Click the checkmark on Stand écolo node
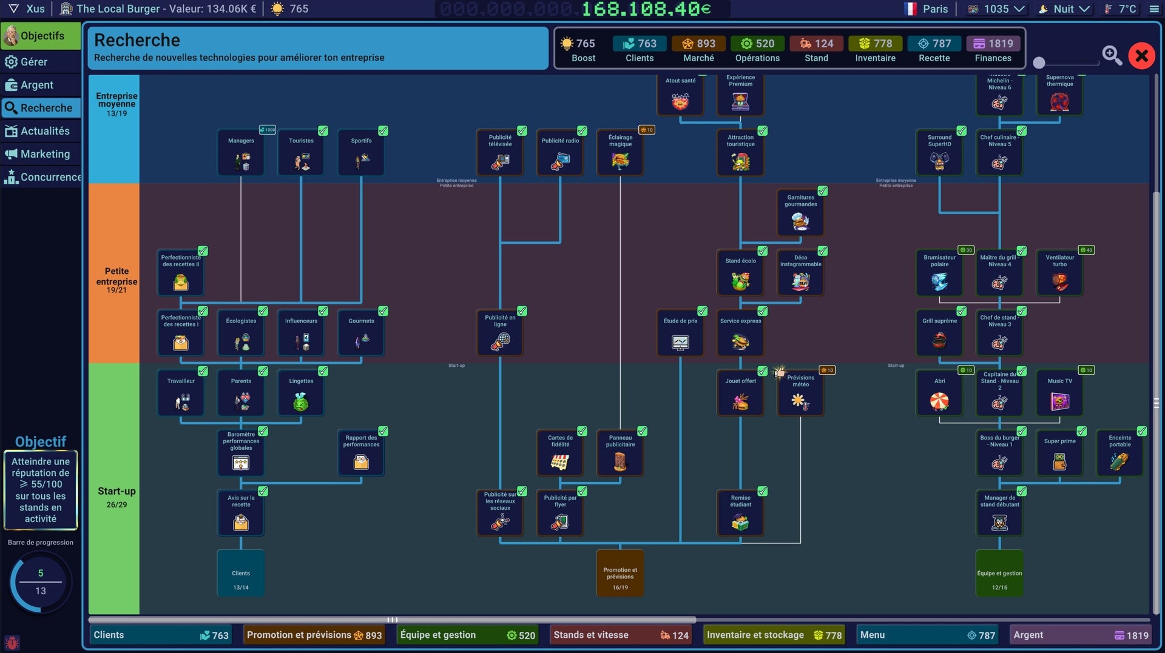The image size is (1165, 653). [762, 251]
